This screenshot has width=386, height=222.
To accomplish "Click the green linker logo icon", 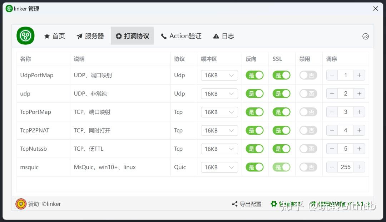I will tap(25, 36).
